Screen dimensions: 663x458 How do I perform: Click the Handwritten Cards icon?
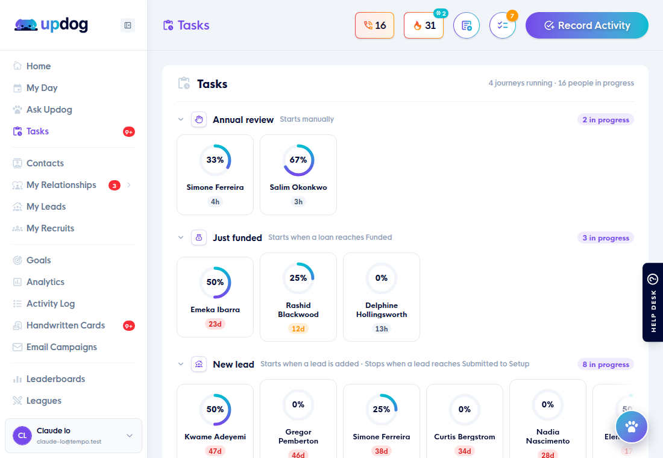click(17, 325)
